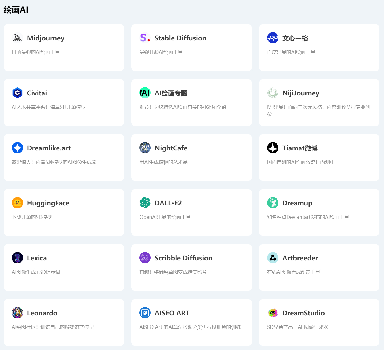Click the description 在线AI图像合成创意工具

(x=294, y=272)
